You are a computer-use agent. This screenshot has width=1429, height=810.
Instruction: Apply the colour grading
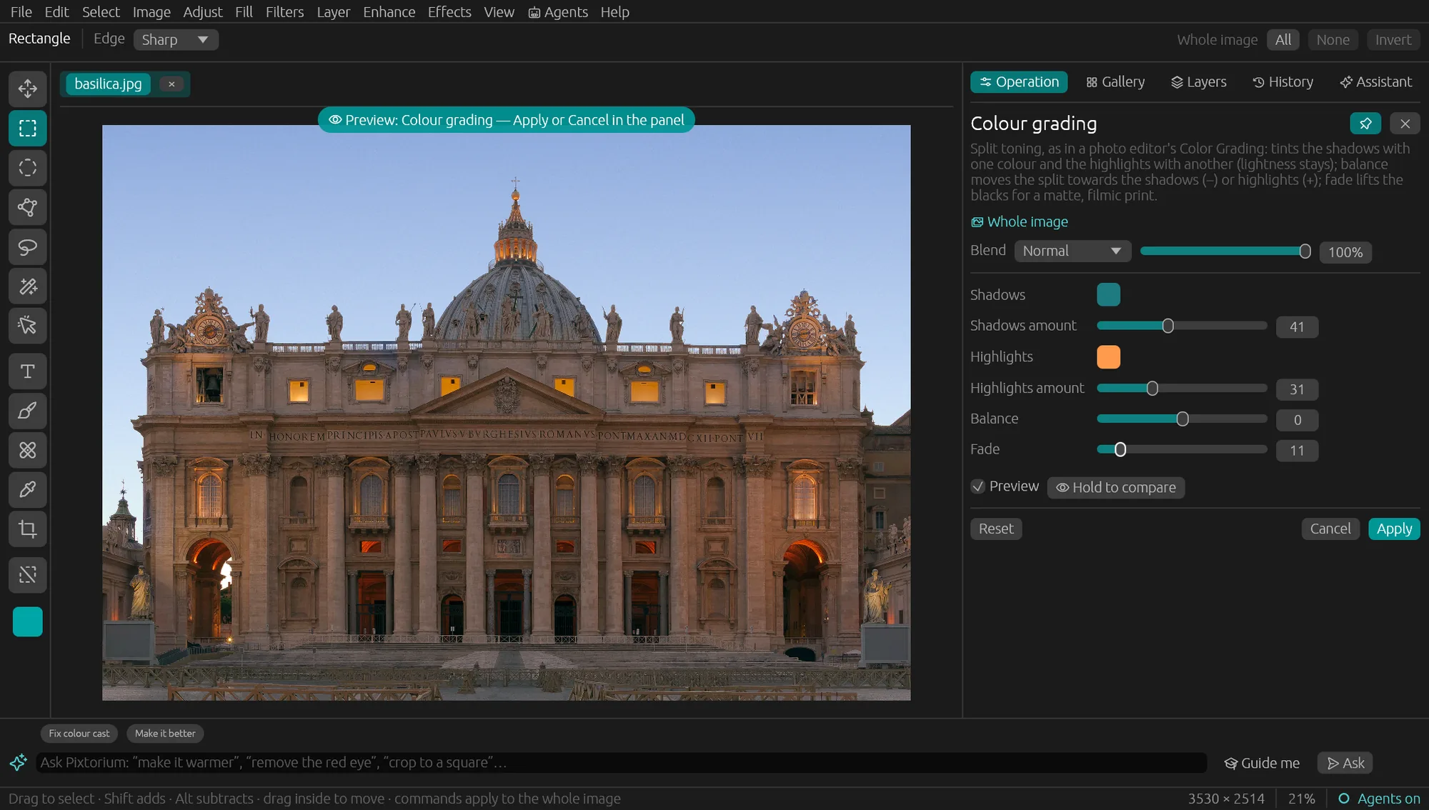click(x=1394, y=529)
